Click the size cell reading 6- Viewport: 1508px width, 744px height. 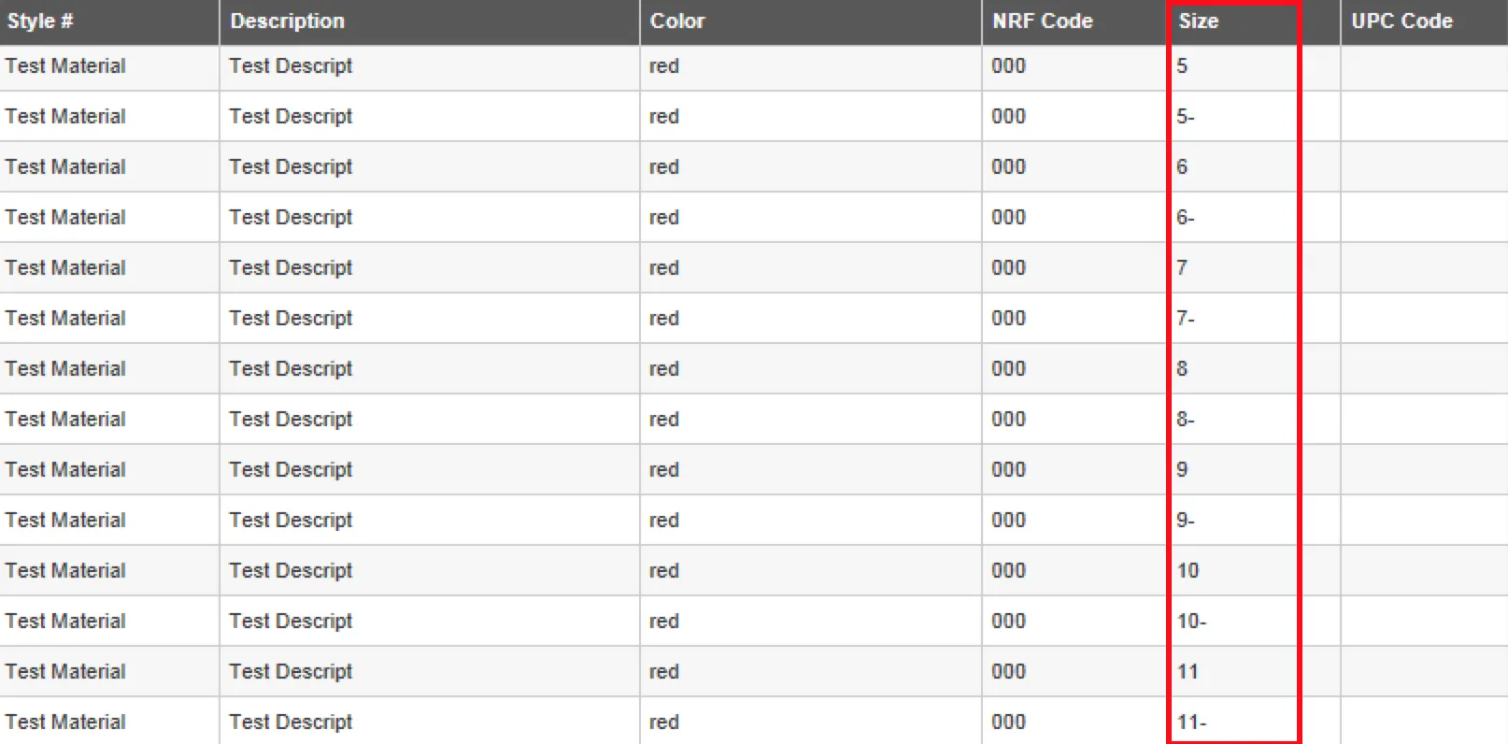click(1186, 218)
